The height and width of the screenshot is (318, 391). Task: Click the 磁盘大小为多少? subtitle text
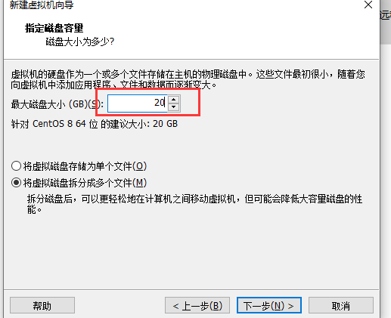(x=80, y=42)
